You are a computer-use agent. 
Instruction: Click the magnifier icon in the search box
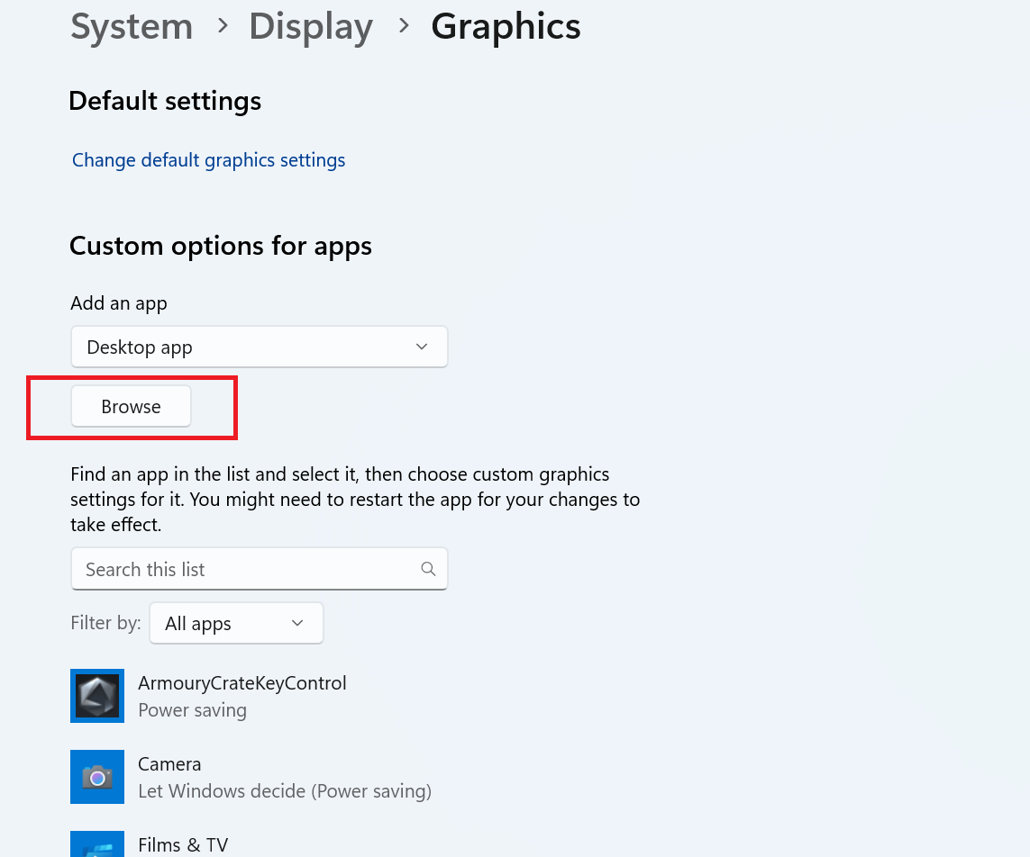[428, 569]
